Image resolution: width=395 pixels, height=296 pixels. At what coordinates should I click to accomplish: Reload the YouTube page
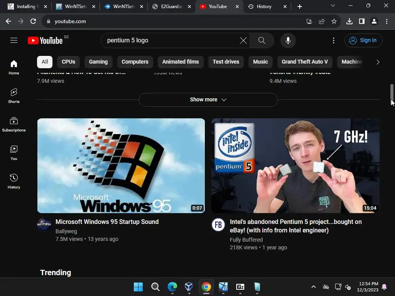pos(33,22)
